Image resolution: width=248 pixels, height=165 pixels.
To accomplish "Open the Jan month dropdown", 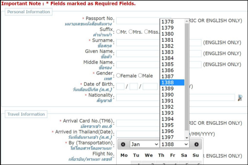I will point(144,144).
